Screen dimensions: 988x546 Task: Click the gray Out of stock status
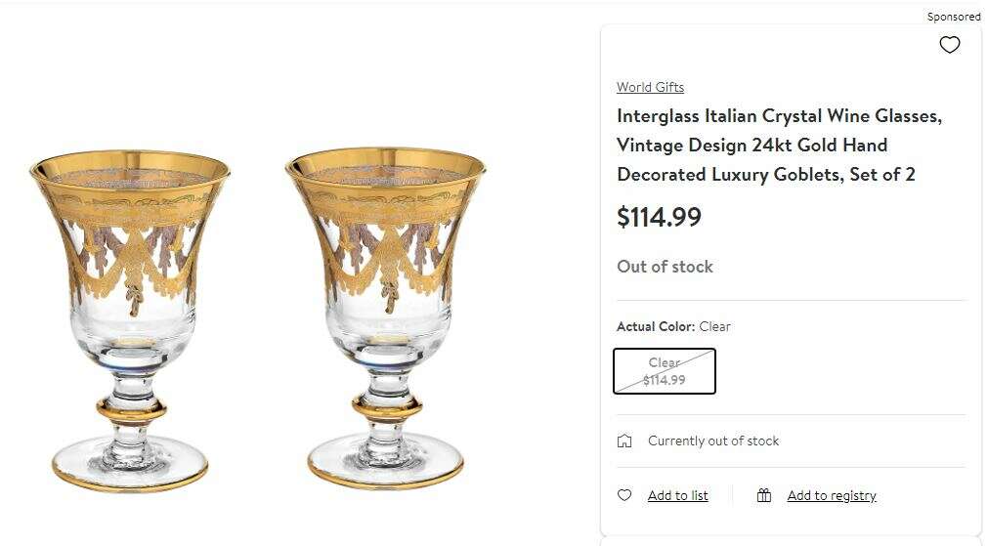(x=665, y=267)
